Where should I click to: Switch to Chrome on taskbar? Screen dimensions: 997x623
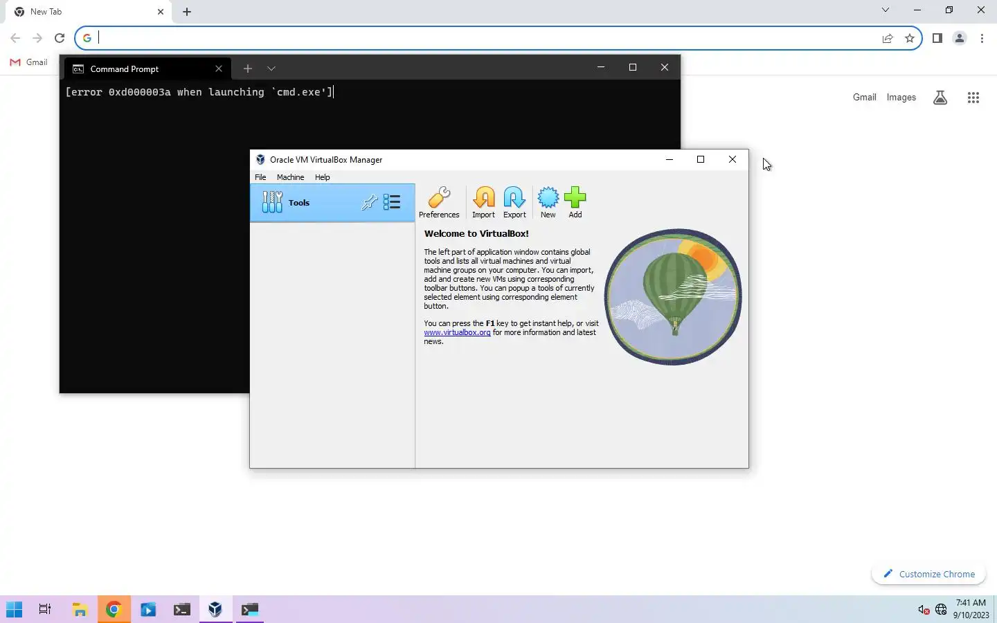114,610
